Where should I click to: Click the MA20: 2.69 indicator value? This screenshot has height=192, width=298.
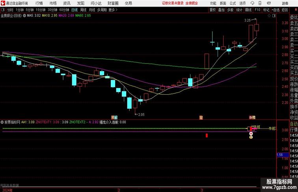(66, 16)
